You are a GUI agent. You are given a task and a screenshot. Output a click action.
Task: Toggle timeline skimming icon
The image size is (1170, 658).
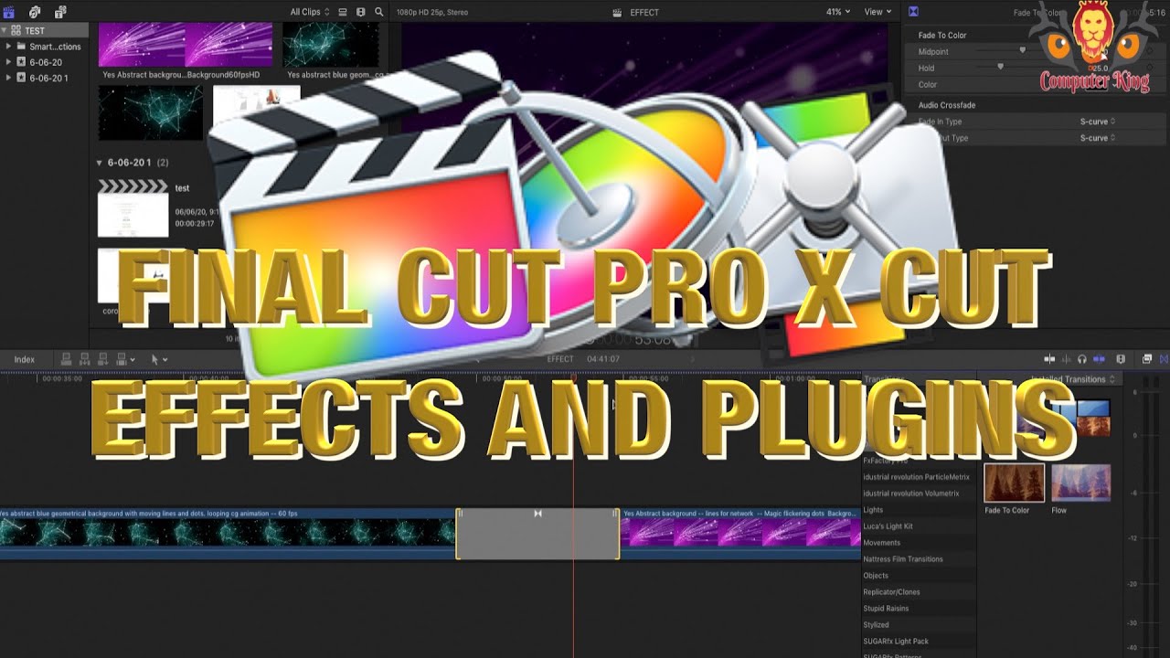[1049, 360]
